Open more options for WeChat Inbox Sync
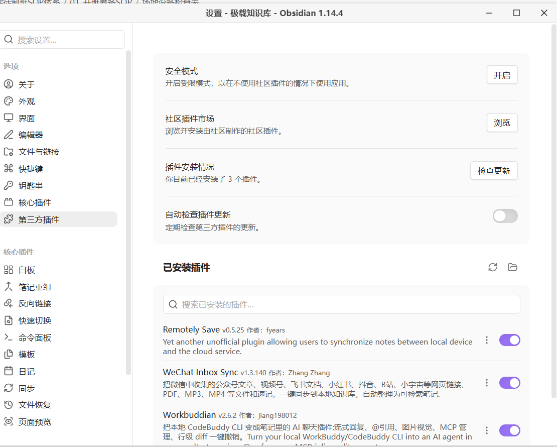This screenshot has width=557, height=447. (x=487, y=383)
